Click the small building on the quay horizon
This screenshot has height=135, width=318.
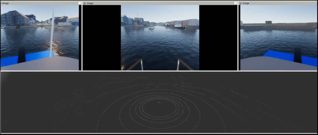(268, 22)
